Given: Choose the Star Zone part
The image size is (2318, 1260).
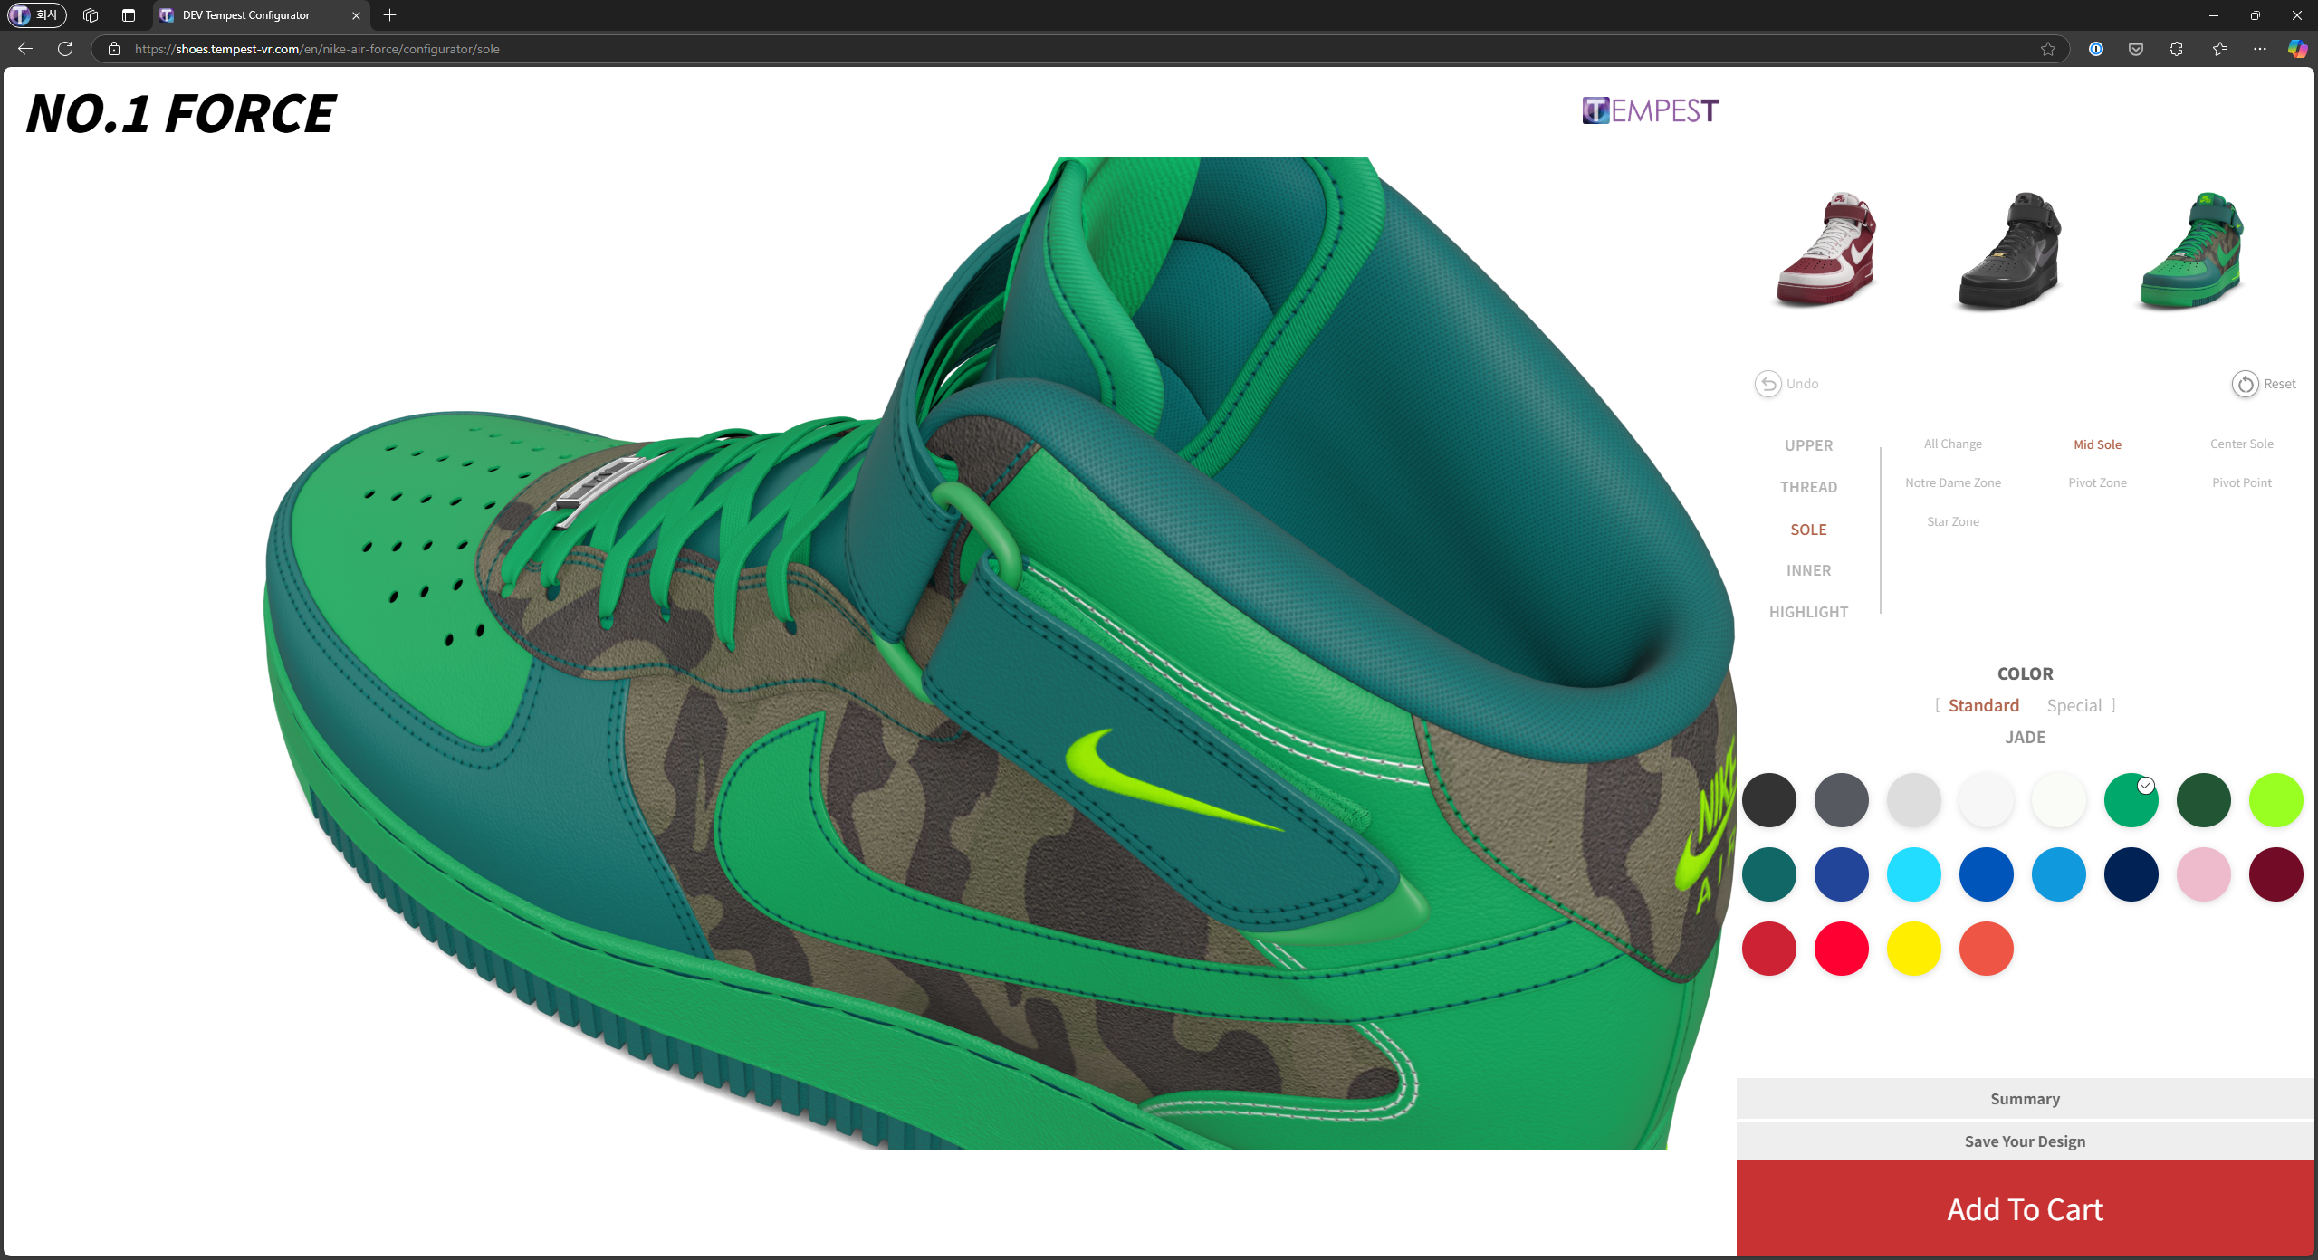Looking at the screenshot, I should tap(1953, 521).
